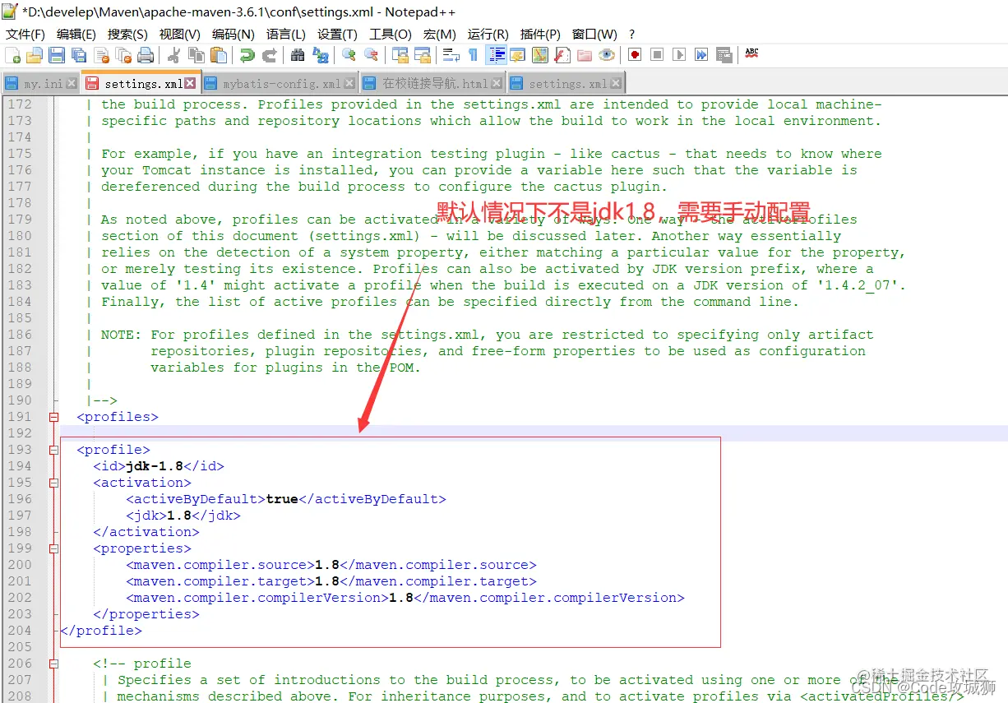Click the Redo arrow icon
1008x703 pixels.
point(269,55)
